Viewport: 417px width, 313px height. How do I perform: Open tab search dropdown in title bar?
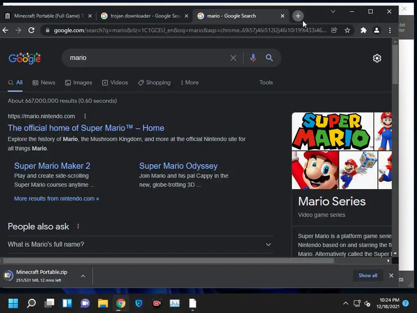[333, 11]
